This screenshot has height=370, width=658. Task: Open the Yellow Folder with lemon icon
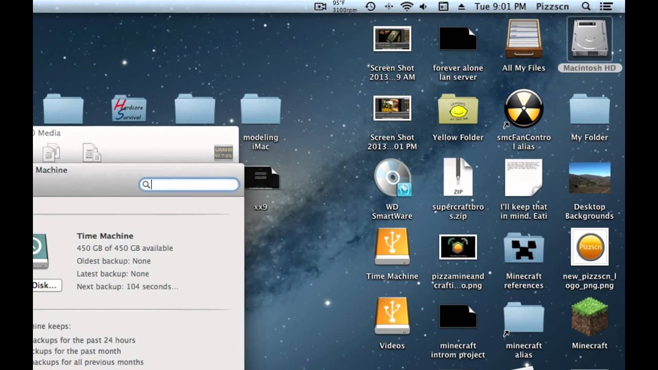(458, 109)
